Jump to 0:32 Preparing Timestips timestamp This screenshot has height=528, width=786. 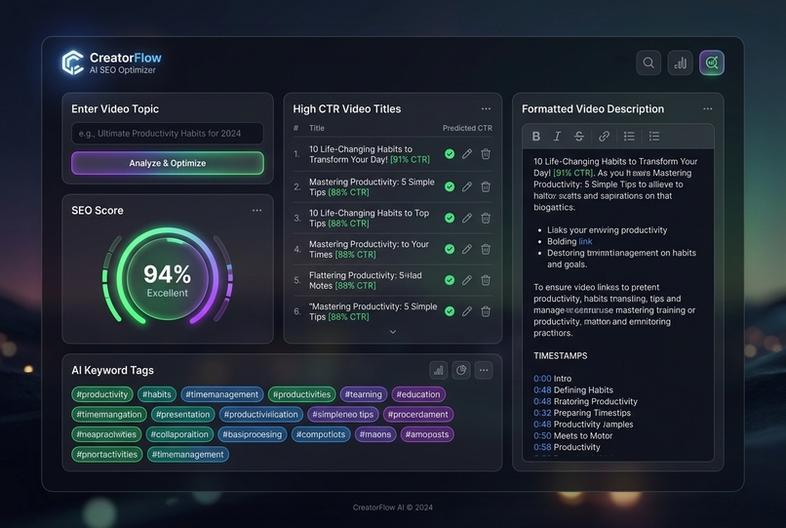(582, 413)
